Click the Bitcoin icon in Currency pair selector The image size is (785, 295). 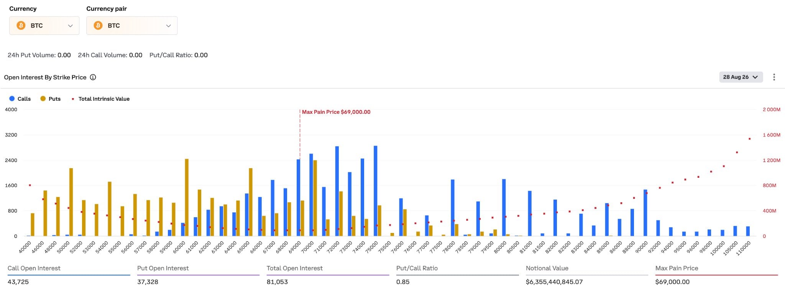98,25
